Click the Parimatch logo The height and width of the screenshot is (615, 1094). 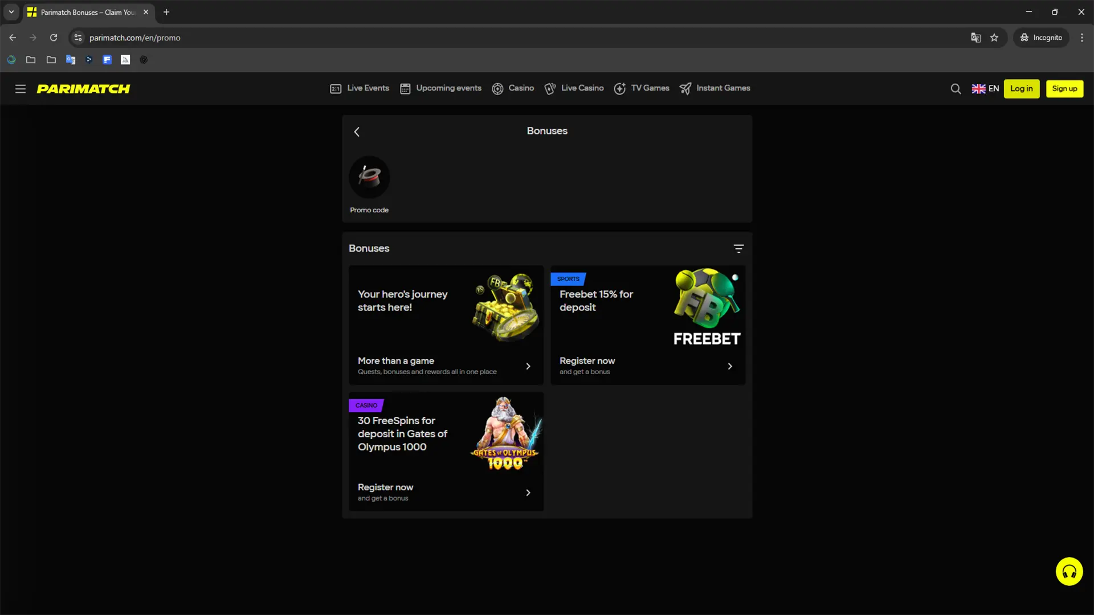click(x=83, y=89)
